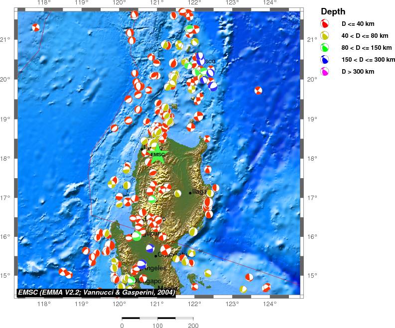
Task: Select the isolated red beachball near 124°E 19.7°N
Action: point(258,90)
